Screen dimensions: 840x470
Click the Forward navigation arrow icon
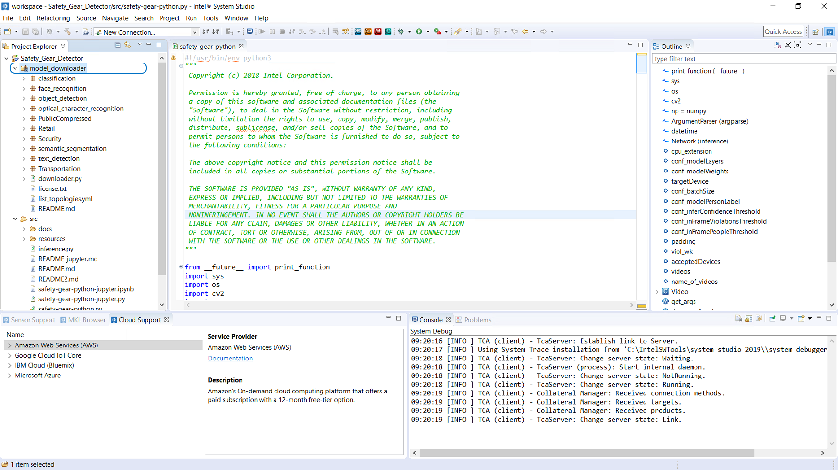click(543, 31)
